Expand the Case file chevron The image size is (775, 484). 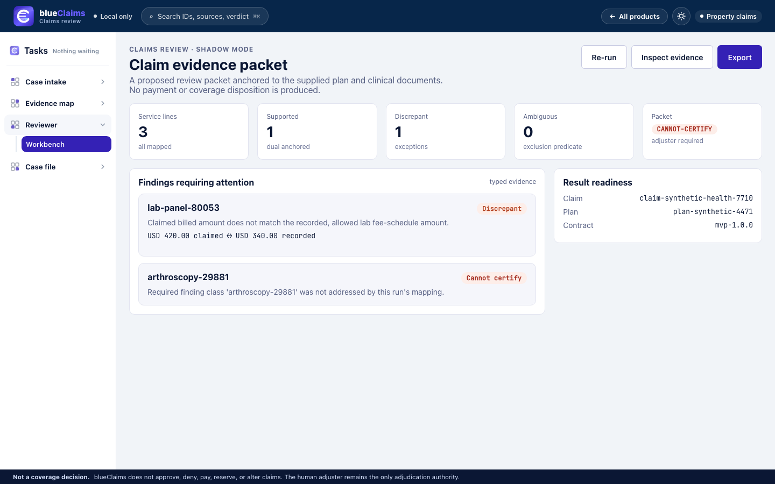point(103,167)
